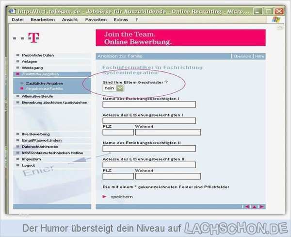The height and width of the screenshot is (237, 291).
Task: Click Logout in sidebar
Action: tap(29, 166)
